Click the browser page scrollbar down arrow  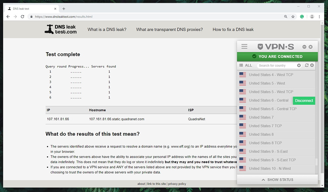tap(322, 185)
